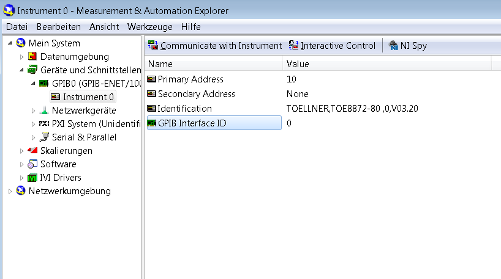501x279 pixels.
Task: Click the Value column header
Action: click(298, 64)
